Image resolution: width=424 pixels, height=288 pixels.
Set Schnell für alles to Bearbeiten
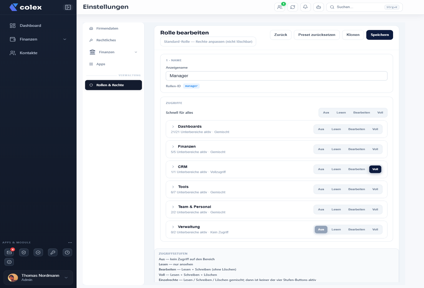[x=362, y=113]
